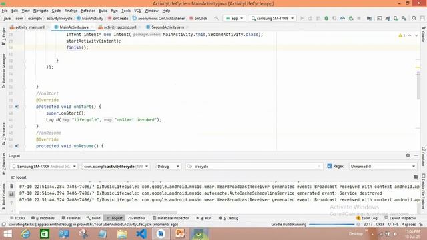This screenshot has height=240, width=427.
Task: Run the app with the green play button
Action: click(x=302, y=18)
